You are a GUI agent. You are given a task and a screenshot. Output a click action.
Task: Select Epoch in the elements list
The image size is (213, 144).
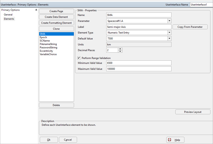[x=56, y=37]
